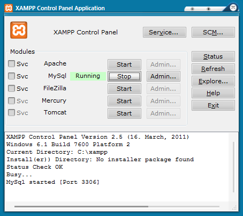Screen dimensions: 243x216
Task: Click the vertical scrollbar in the log pane
Action: pyautogui.click(x=233, y=167)
